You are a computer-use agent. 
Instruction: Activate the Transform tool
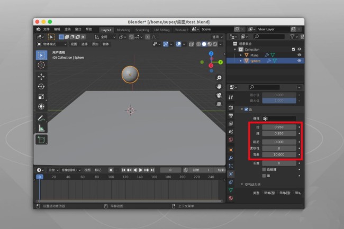(x=41, y=106)
